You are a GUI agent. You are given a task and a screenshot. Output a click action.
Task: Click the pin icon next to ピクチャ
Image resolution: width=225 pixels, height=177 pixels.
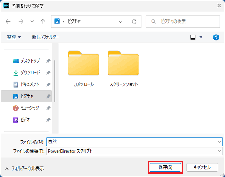[48, 96]
